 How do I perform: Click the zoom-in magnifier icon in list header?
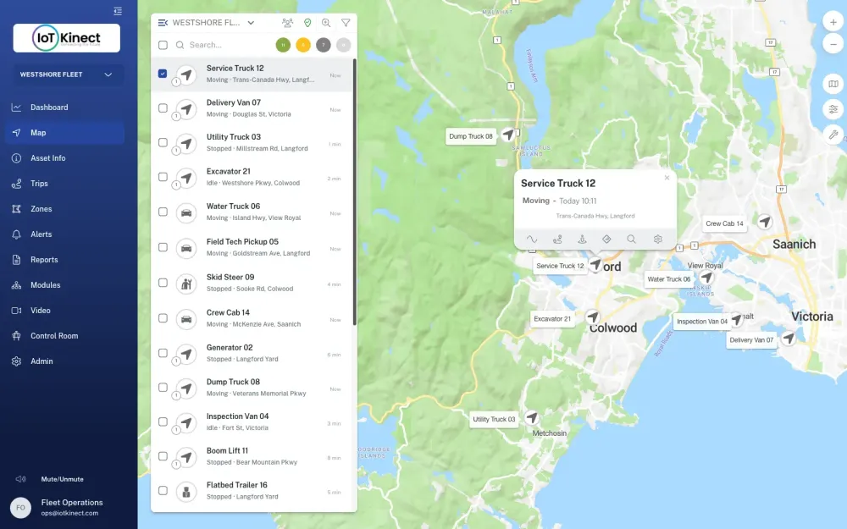326,23
